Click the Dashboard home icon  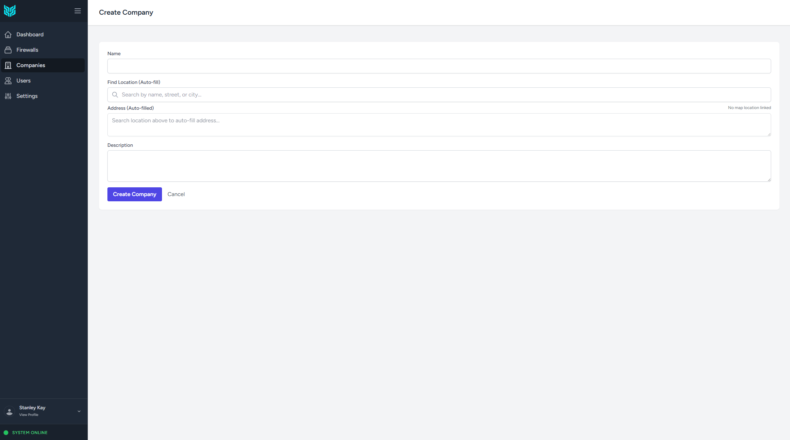coord(8,35)
